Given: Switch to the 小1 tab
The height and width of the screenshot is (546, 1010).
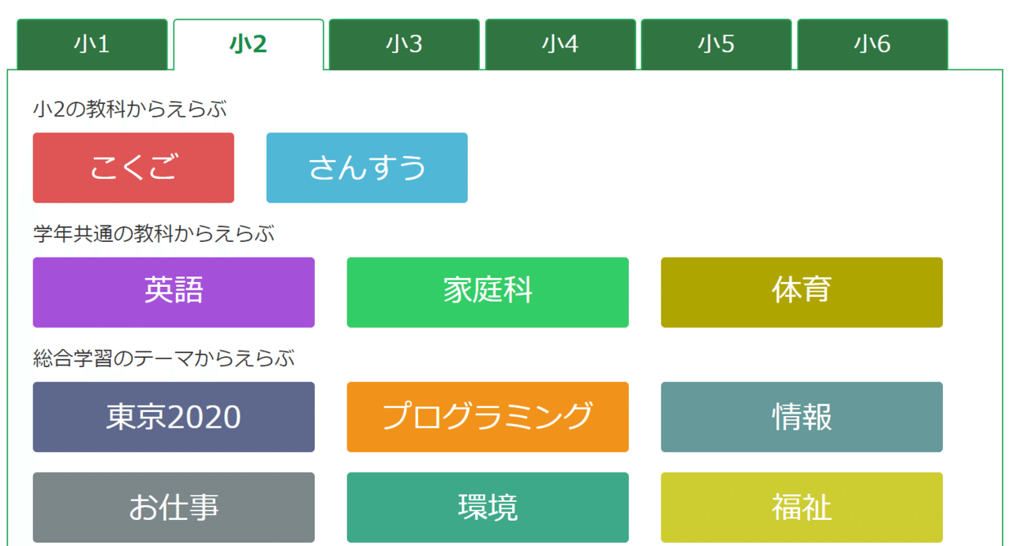Looking at the screenshot, I should pos(92,44).
